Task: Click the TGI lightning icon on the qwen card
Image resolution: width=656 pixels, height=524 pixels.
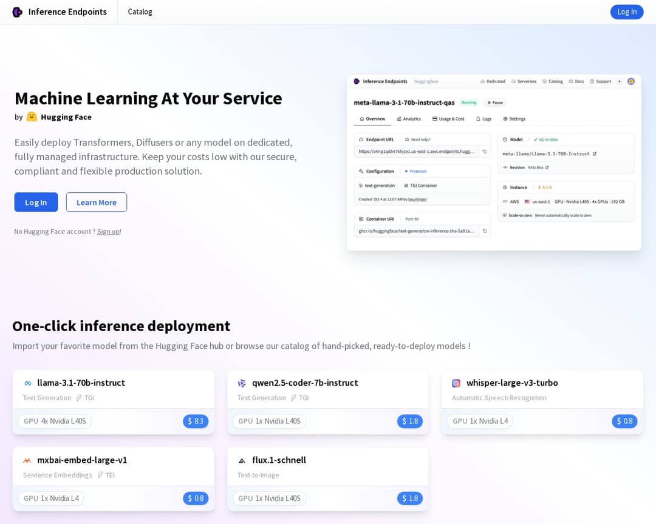Action: click(x=293, y=398)
